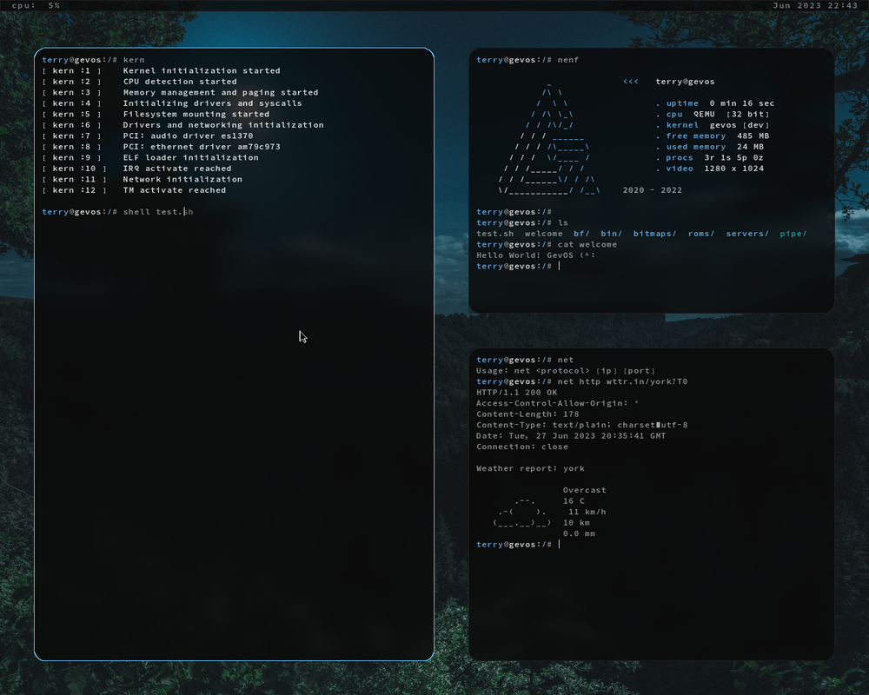Viewport: 869px width, 695px height.
Task: Select 'CPU detection started' log line
Action: click(x=180, y=82)
